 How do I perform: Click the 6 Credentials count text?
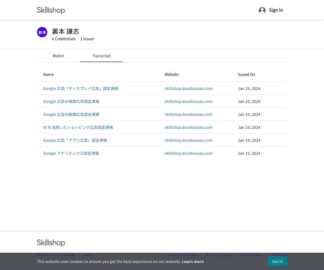tap(64, 39)
